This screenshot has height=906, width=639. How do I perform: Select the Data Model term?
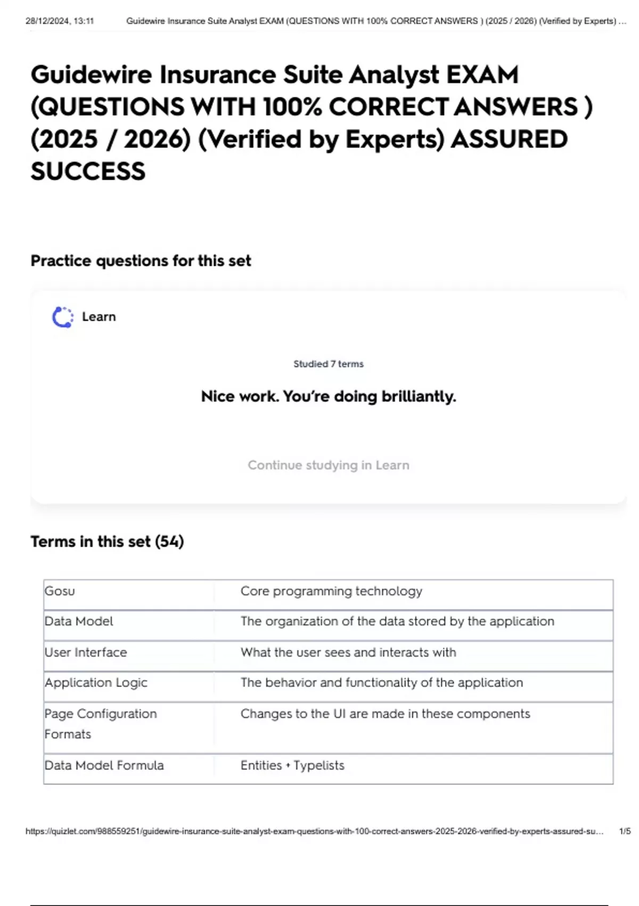tap(79, 621)
